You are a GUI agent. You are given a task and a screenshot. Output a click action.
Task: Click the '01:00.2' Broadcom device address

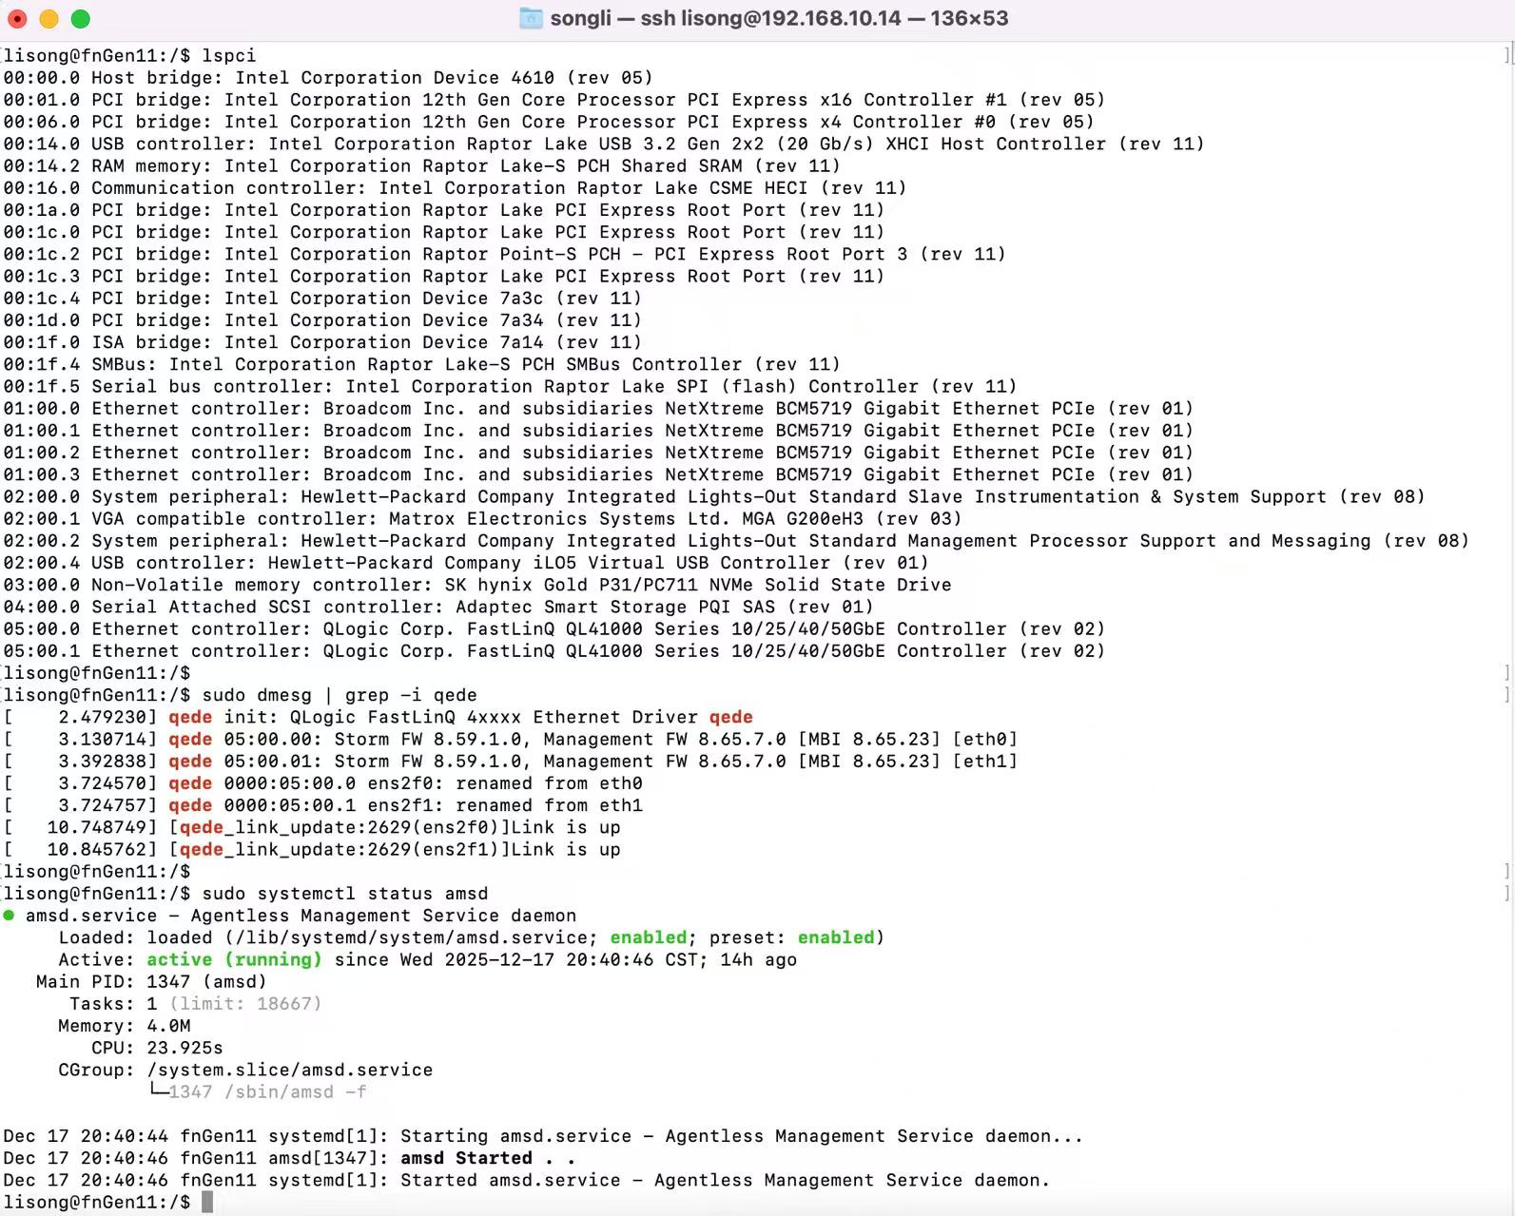pyautogui.click(x=42, y=453)
